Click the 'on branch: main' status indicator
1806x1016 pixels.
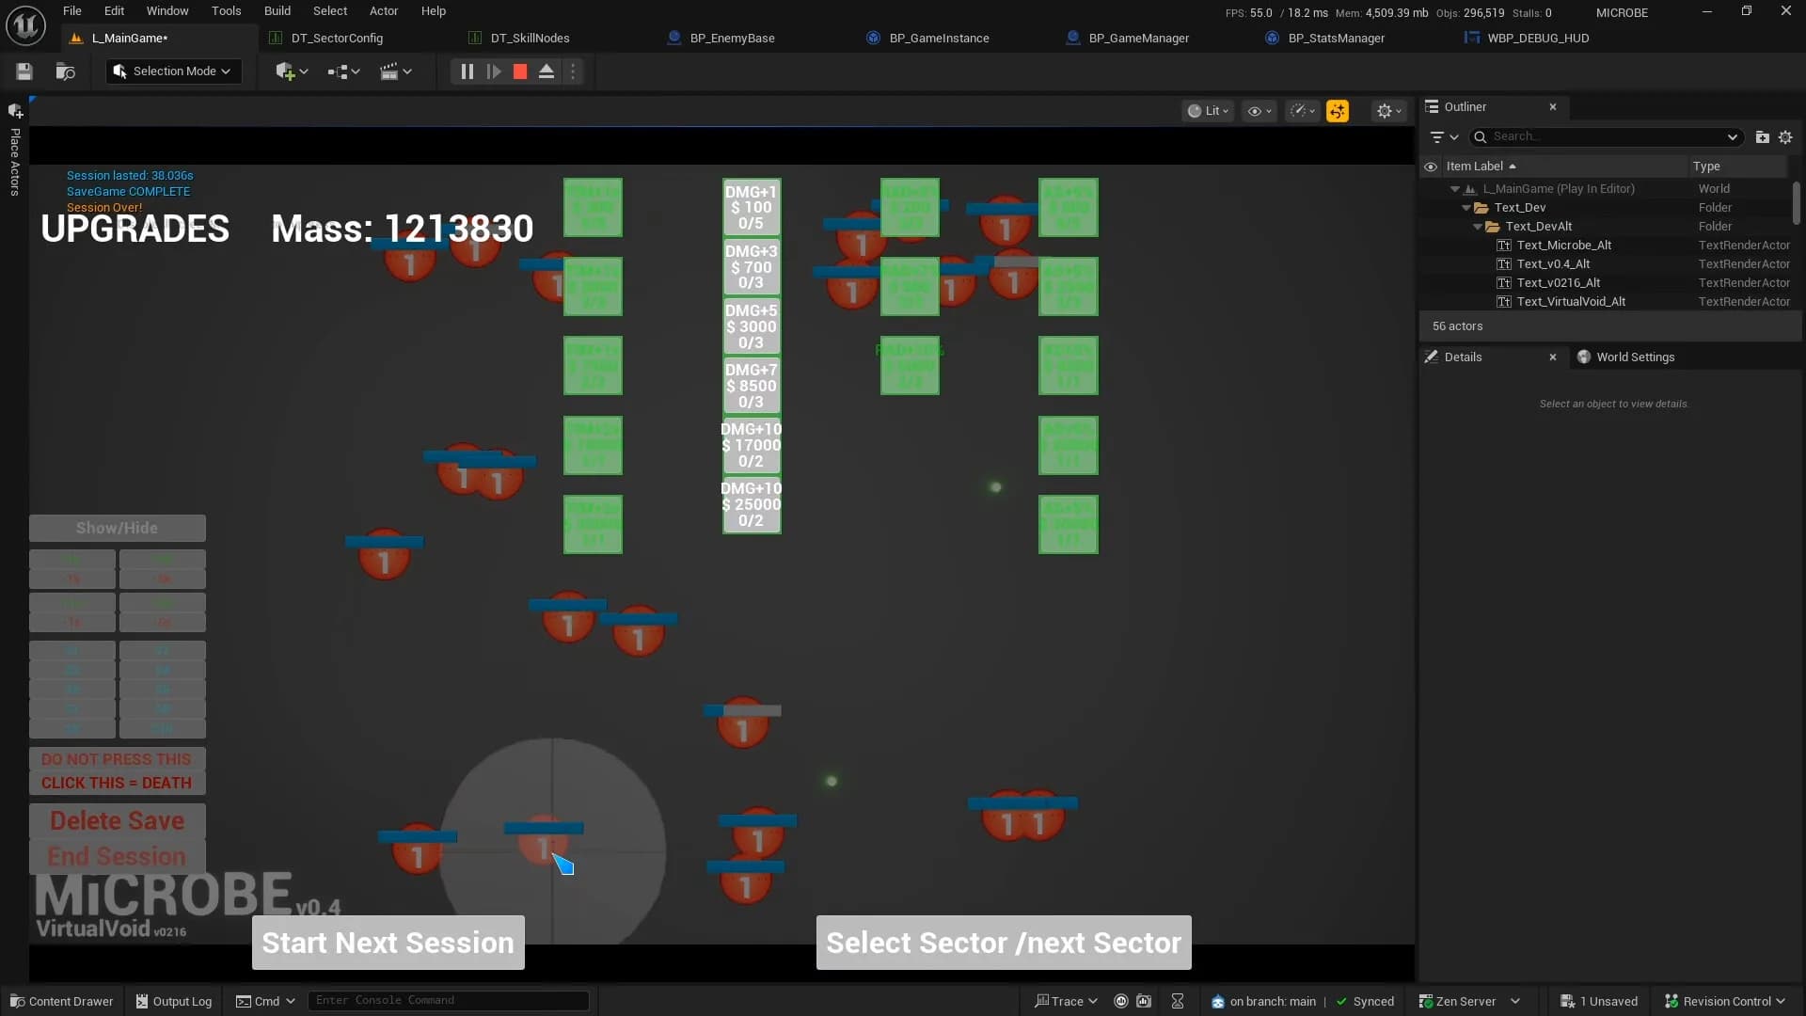point(1263,1001)
